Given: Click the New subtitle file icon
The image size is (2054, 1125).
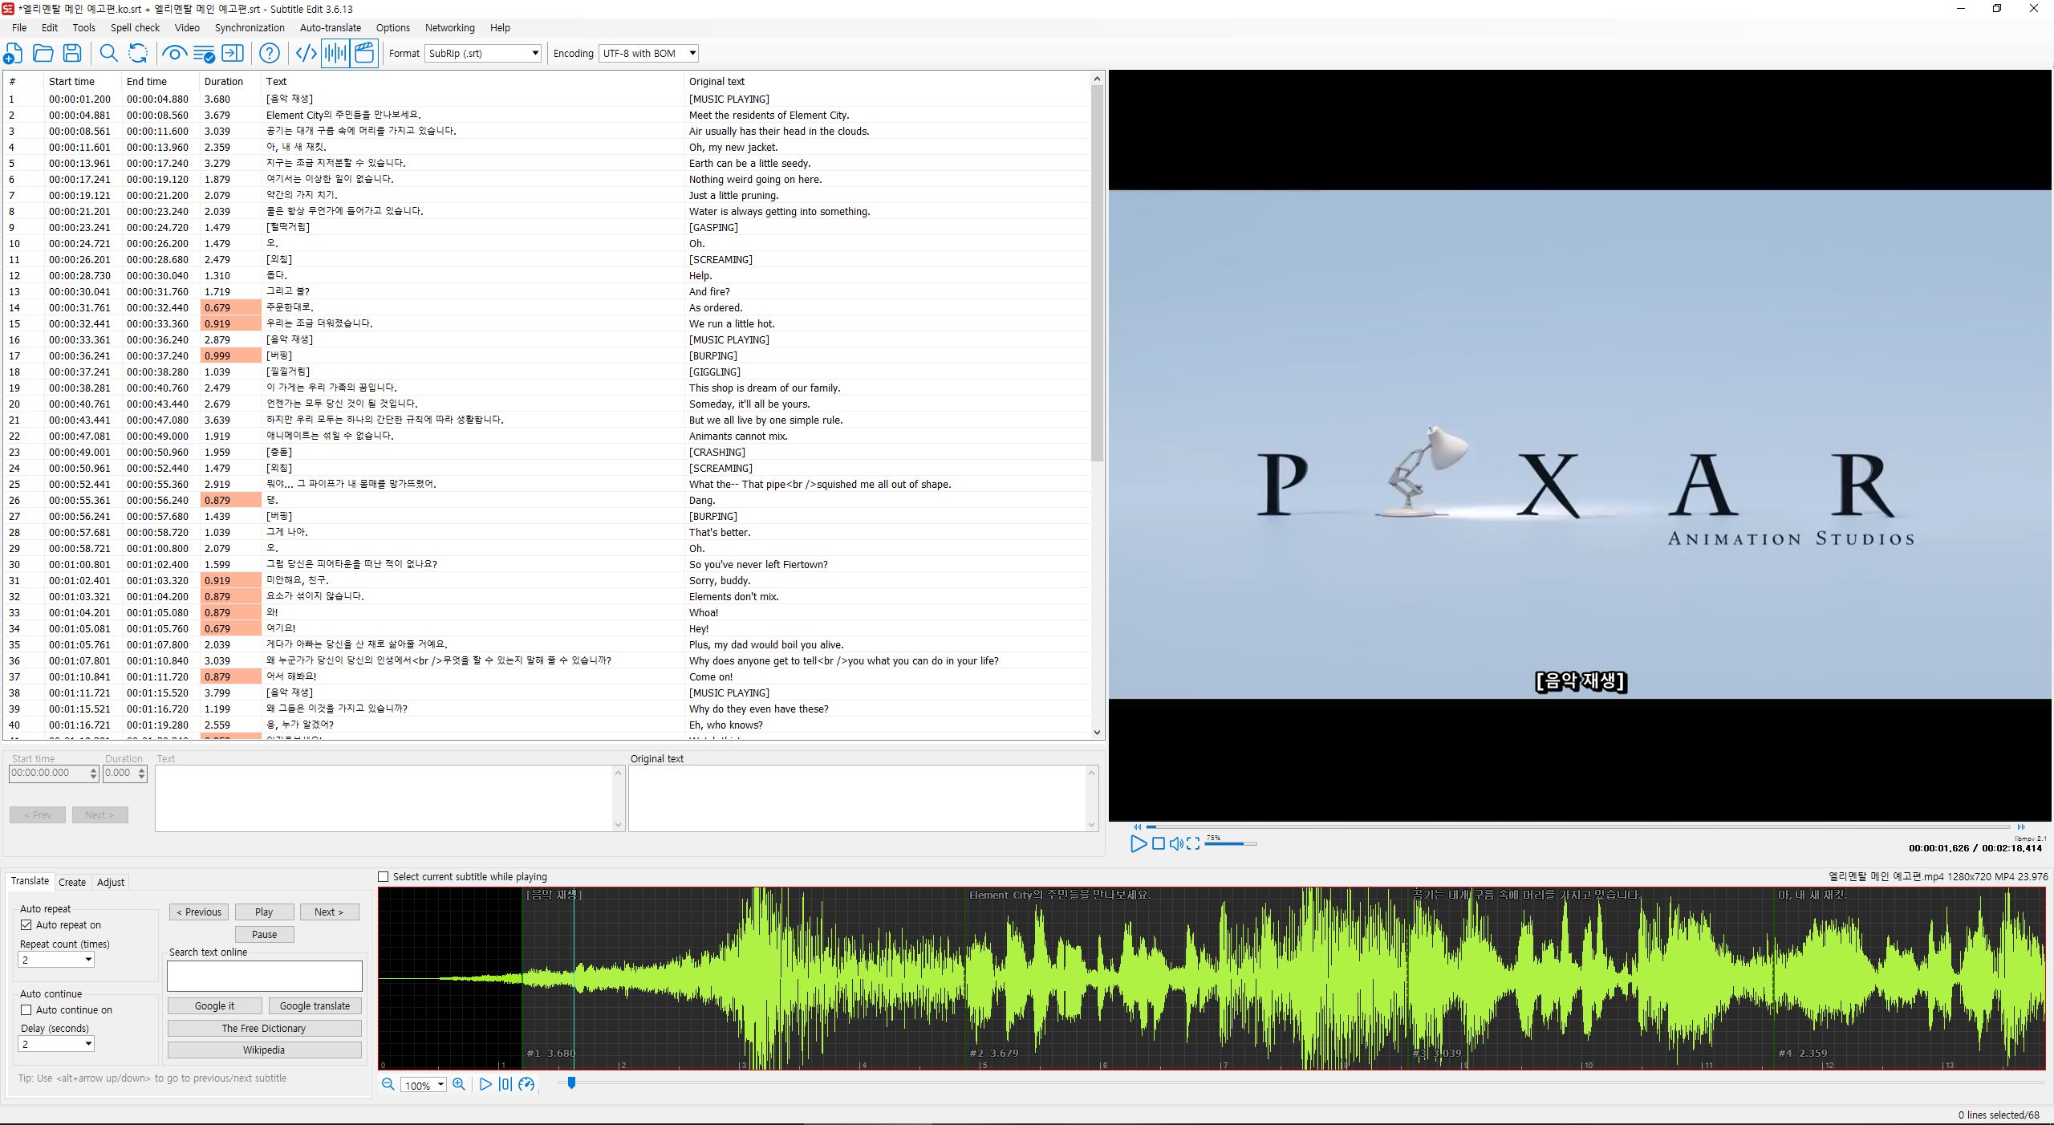Looking at the screenshot, I should click(x=14, y=54).
